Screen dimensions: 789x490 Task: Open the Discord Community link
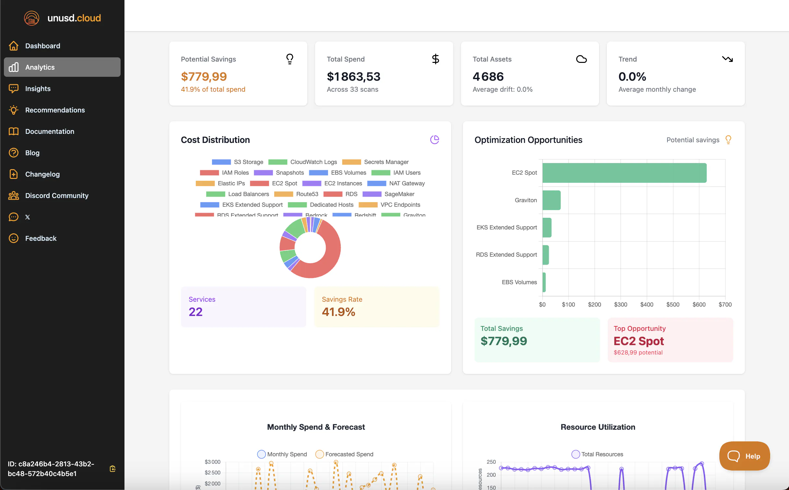click(57, 195)
